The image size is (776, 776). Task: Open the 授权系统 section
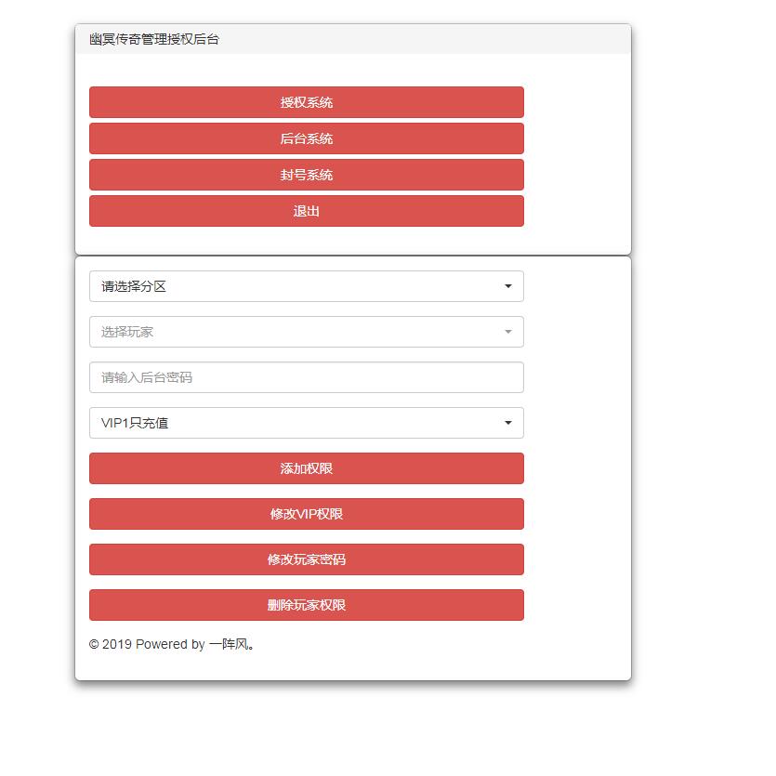(306, 102)
